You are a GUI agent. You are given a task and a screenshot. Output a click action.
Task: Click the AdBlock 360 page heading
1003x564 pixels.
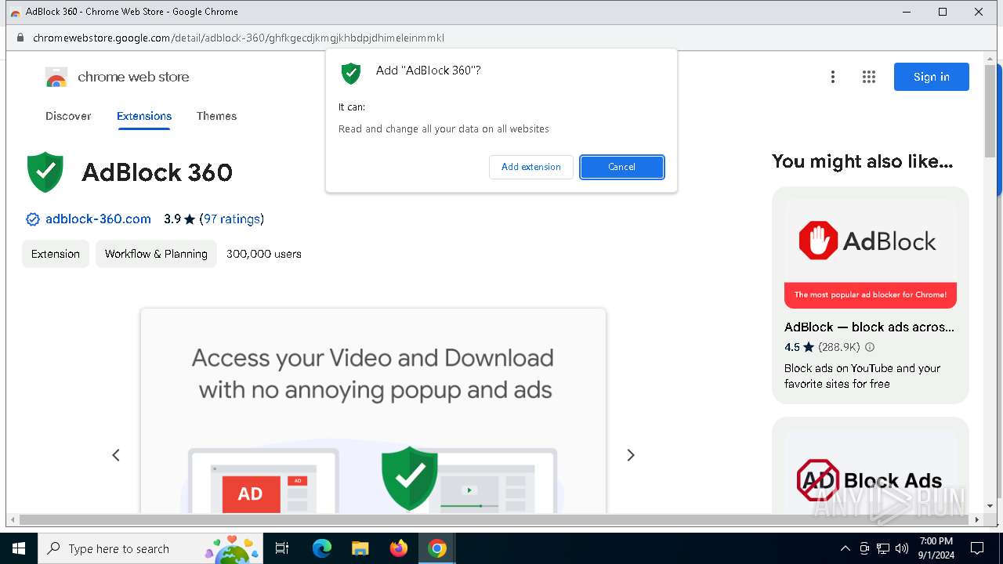[157, 172]
